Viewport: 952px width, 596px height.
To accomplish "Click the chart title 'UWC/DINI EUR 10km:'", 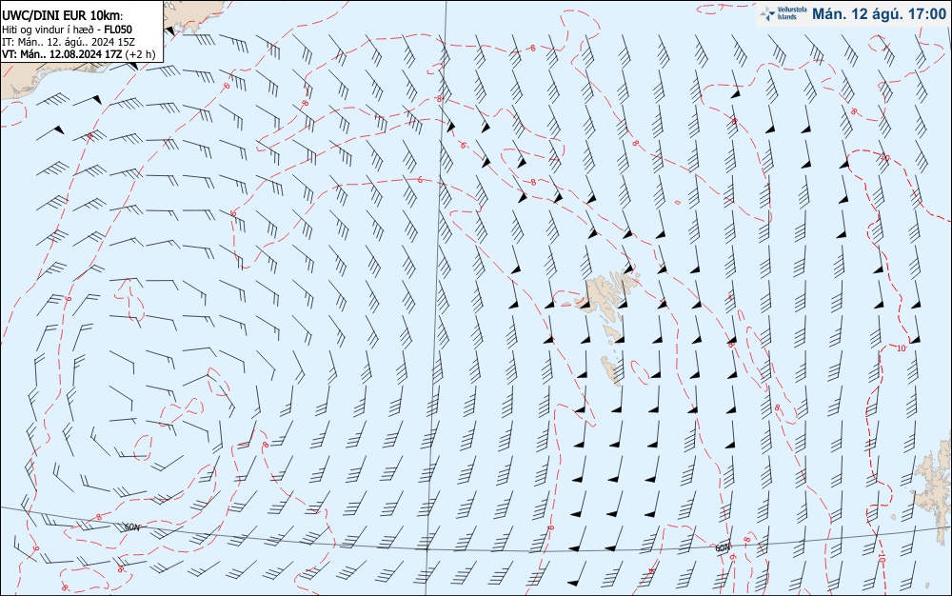I will point(63,16).
